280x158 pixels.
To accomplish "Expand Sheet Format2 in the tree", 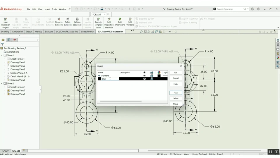I will pos(5,87).
